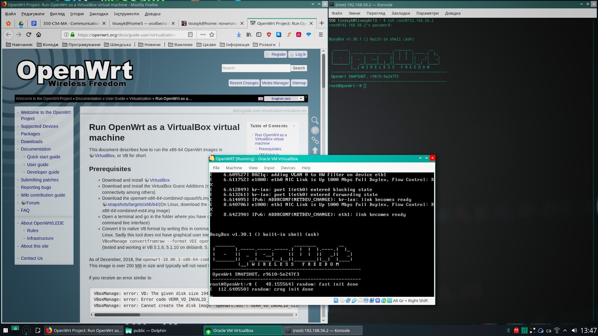Switch to Konsole taskbar entry
The height and width of the screenshot is (336, 598).
(323, 330)
